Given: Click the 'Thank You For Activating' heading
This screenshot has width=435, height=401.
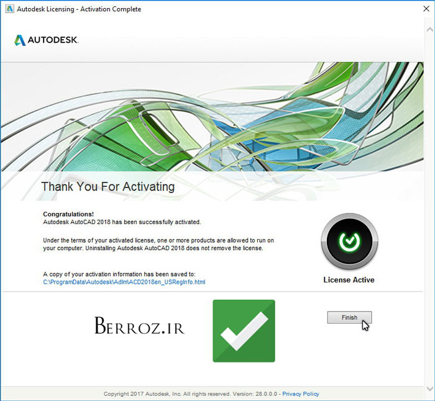Looking at the screenshot, I should 108,186.
